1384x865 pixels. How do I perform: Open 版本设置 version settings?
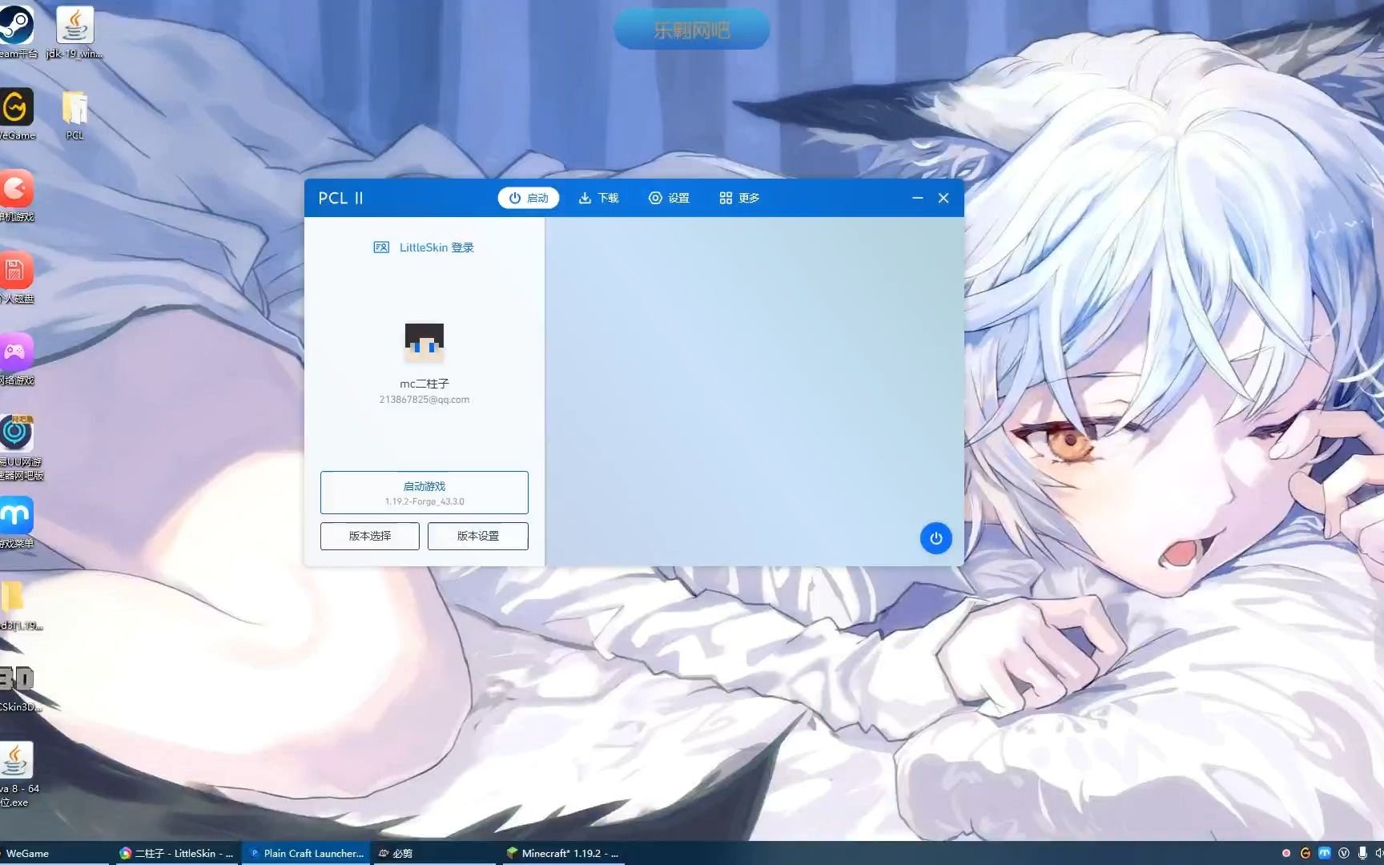click(x=478, y=536)
